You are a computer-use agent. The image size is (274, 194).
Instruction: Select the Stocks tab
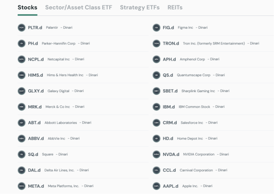pyautogui.click(x=27, y=7)
